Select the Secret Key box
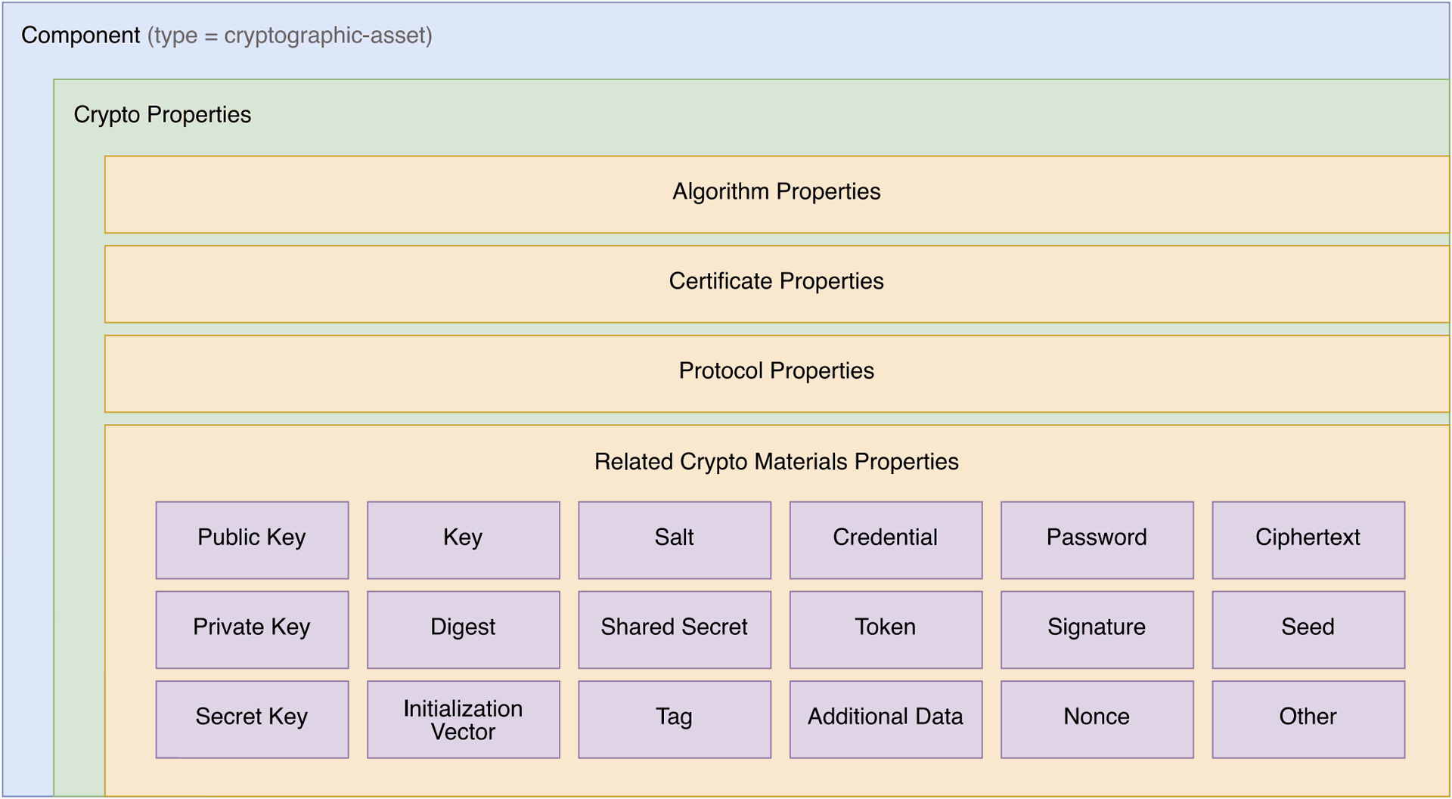Viewport: 1452px width, 799px height. coord(252,717)
